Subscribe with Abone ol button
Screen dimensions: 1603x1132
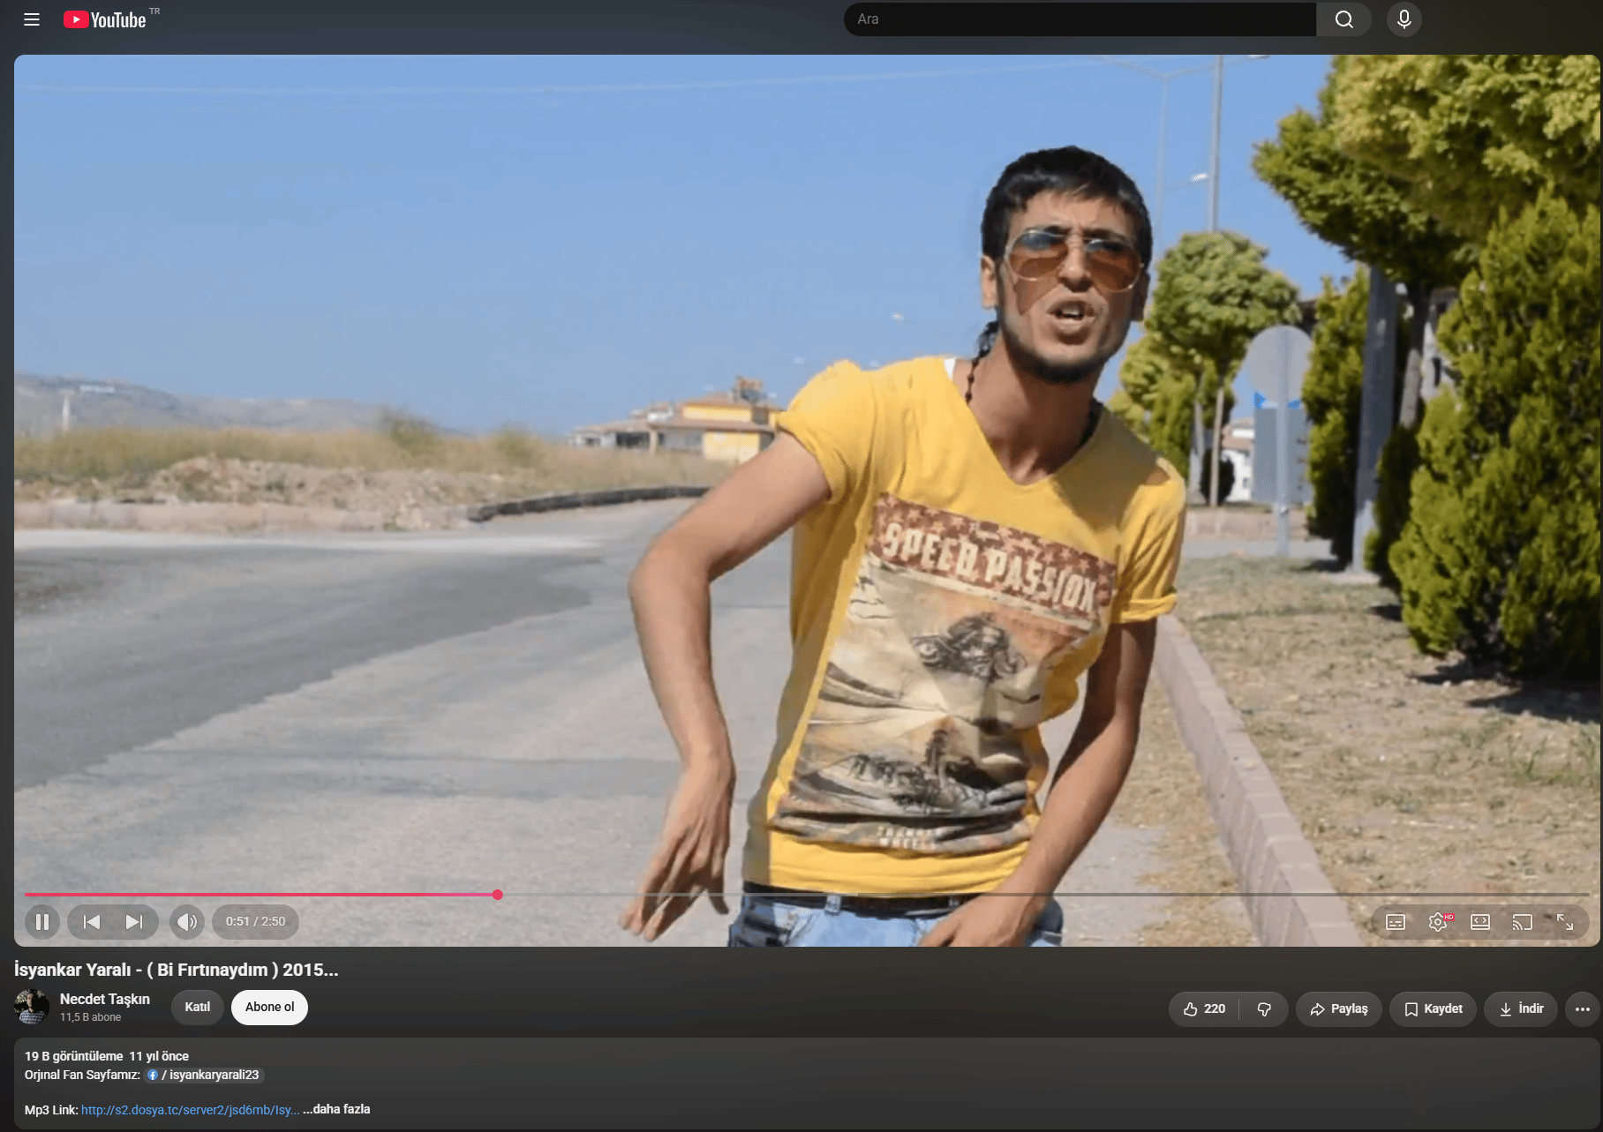(270, 1008)
